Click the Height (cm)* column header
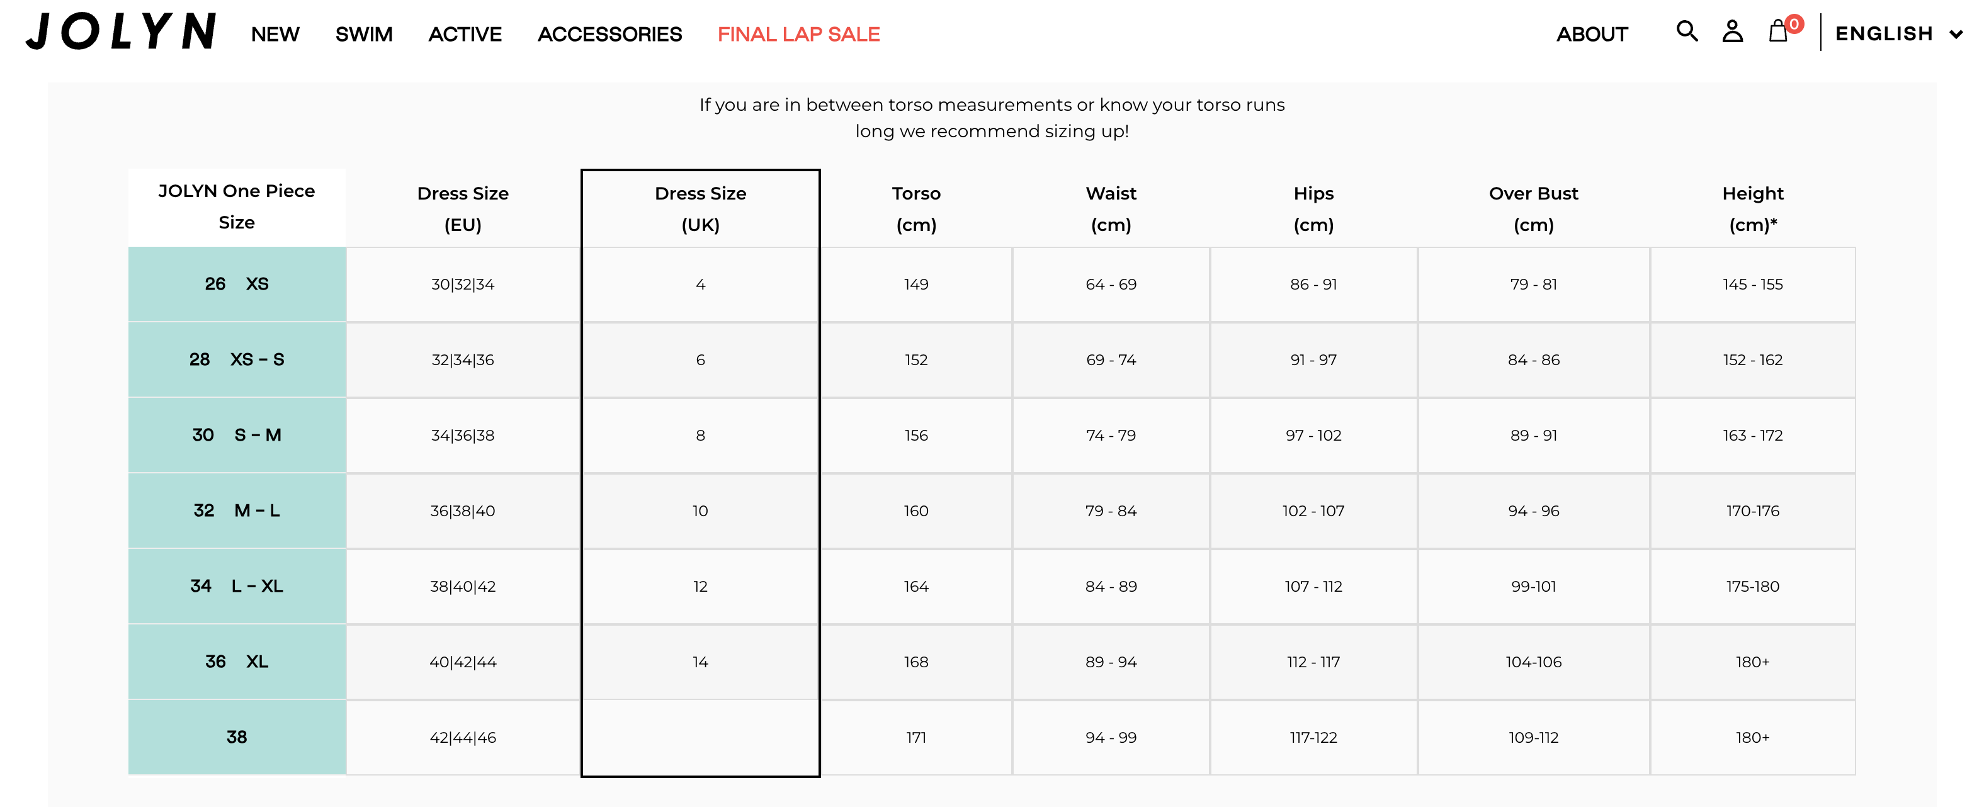Viewport: 1972px width, 807px height. coord(1752,208)
